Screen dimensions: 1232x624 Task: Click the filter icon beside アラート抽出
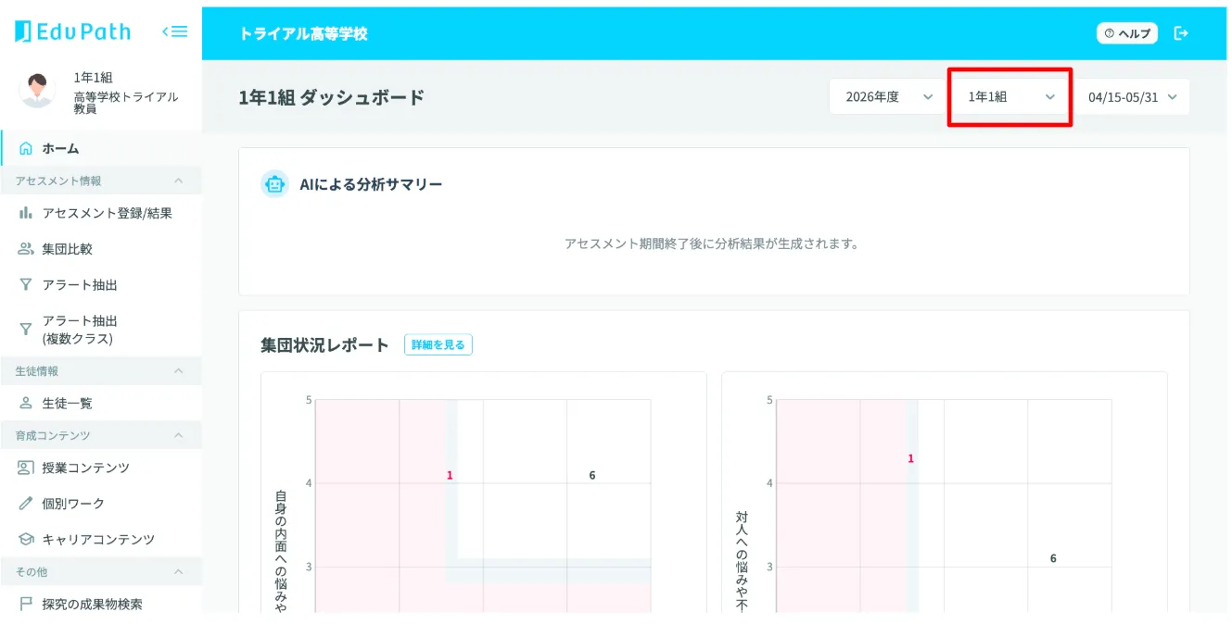point(26,285)
